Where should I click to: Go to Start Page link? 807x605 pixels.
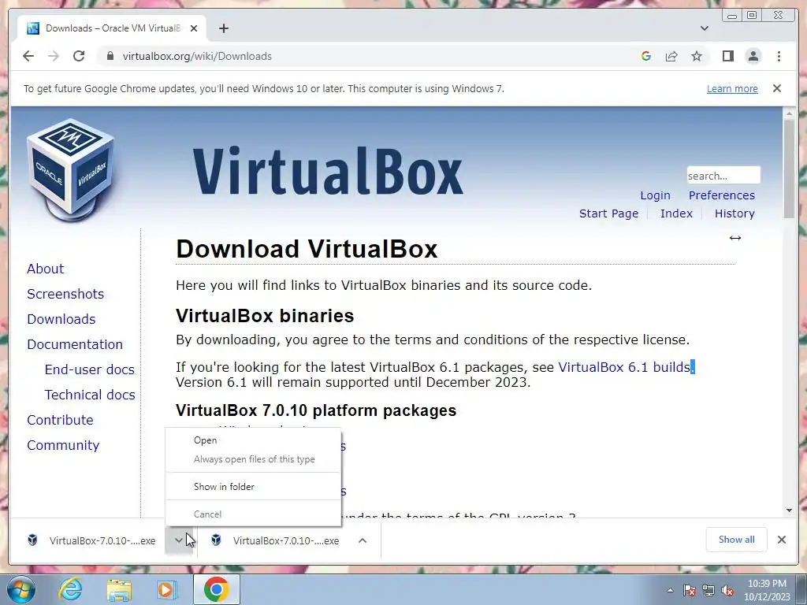pos(608,213)
